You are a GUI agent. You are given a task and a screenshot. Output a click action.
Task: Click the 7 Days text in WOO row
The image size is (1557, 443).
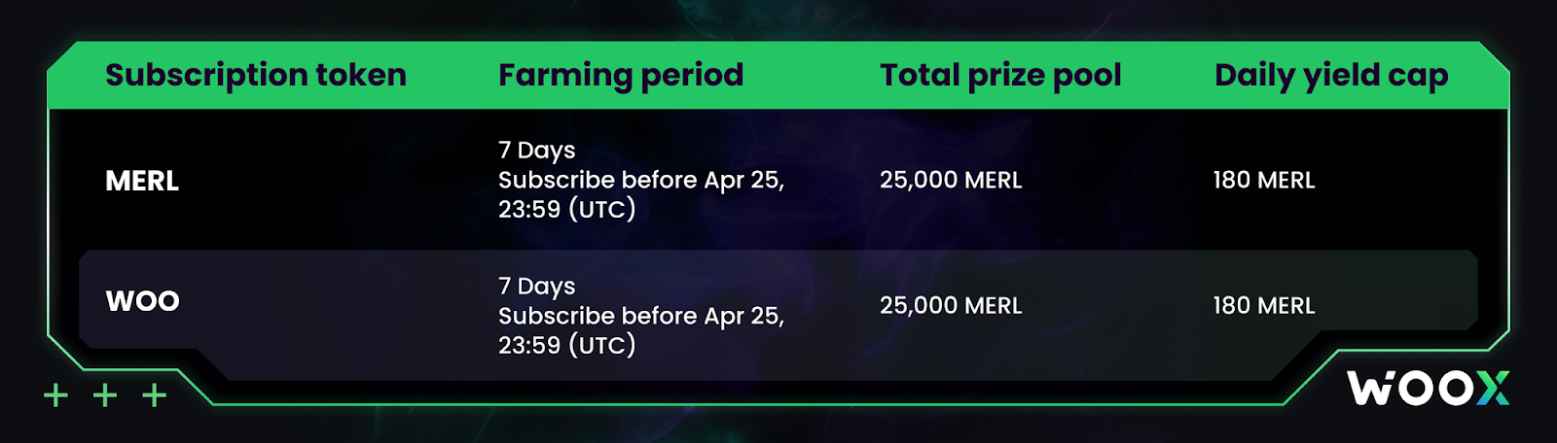(537, 287)
